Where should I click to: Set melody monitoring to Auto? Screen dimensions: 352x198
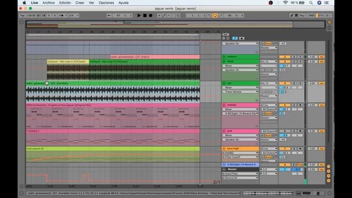pos(268,114)
